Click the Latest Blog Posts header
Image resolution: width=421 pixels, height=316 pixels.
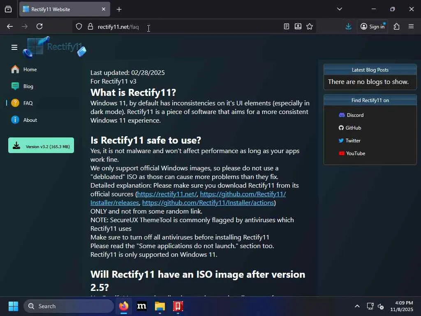(x=370, y=70)
